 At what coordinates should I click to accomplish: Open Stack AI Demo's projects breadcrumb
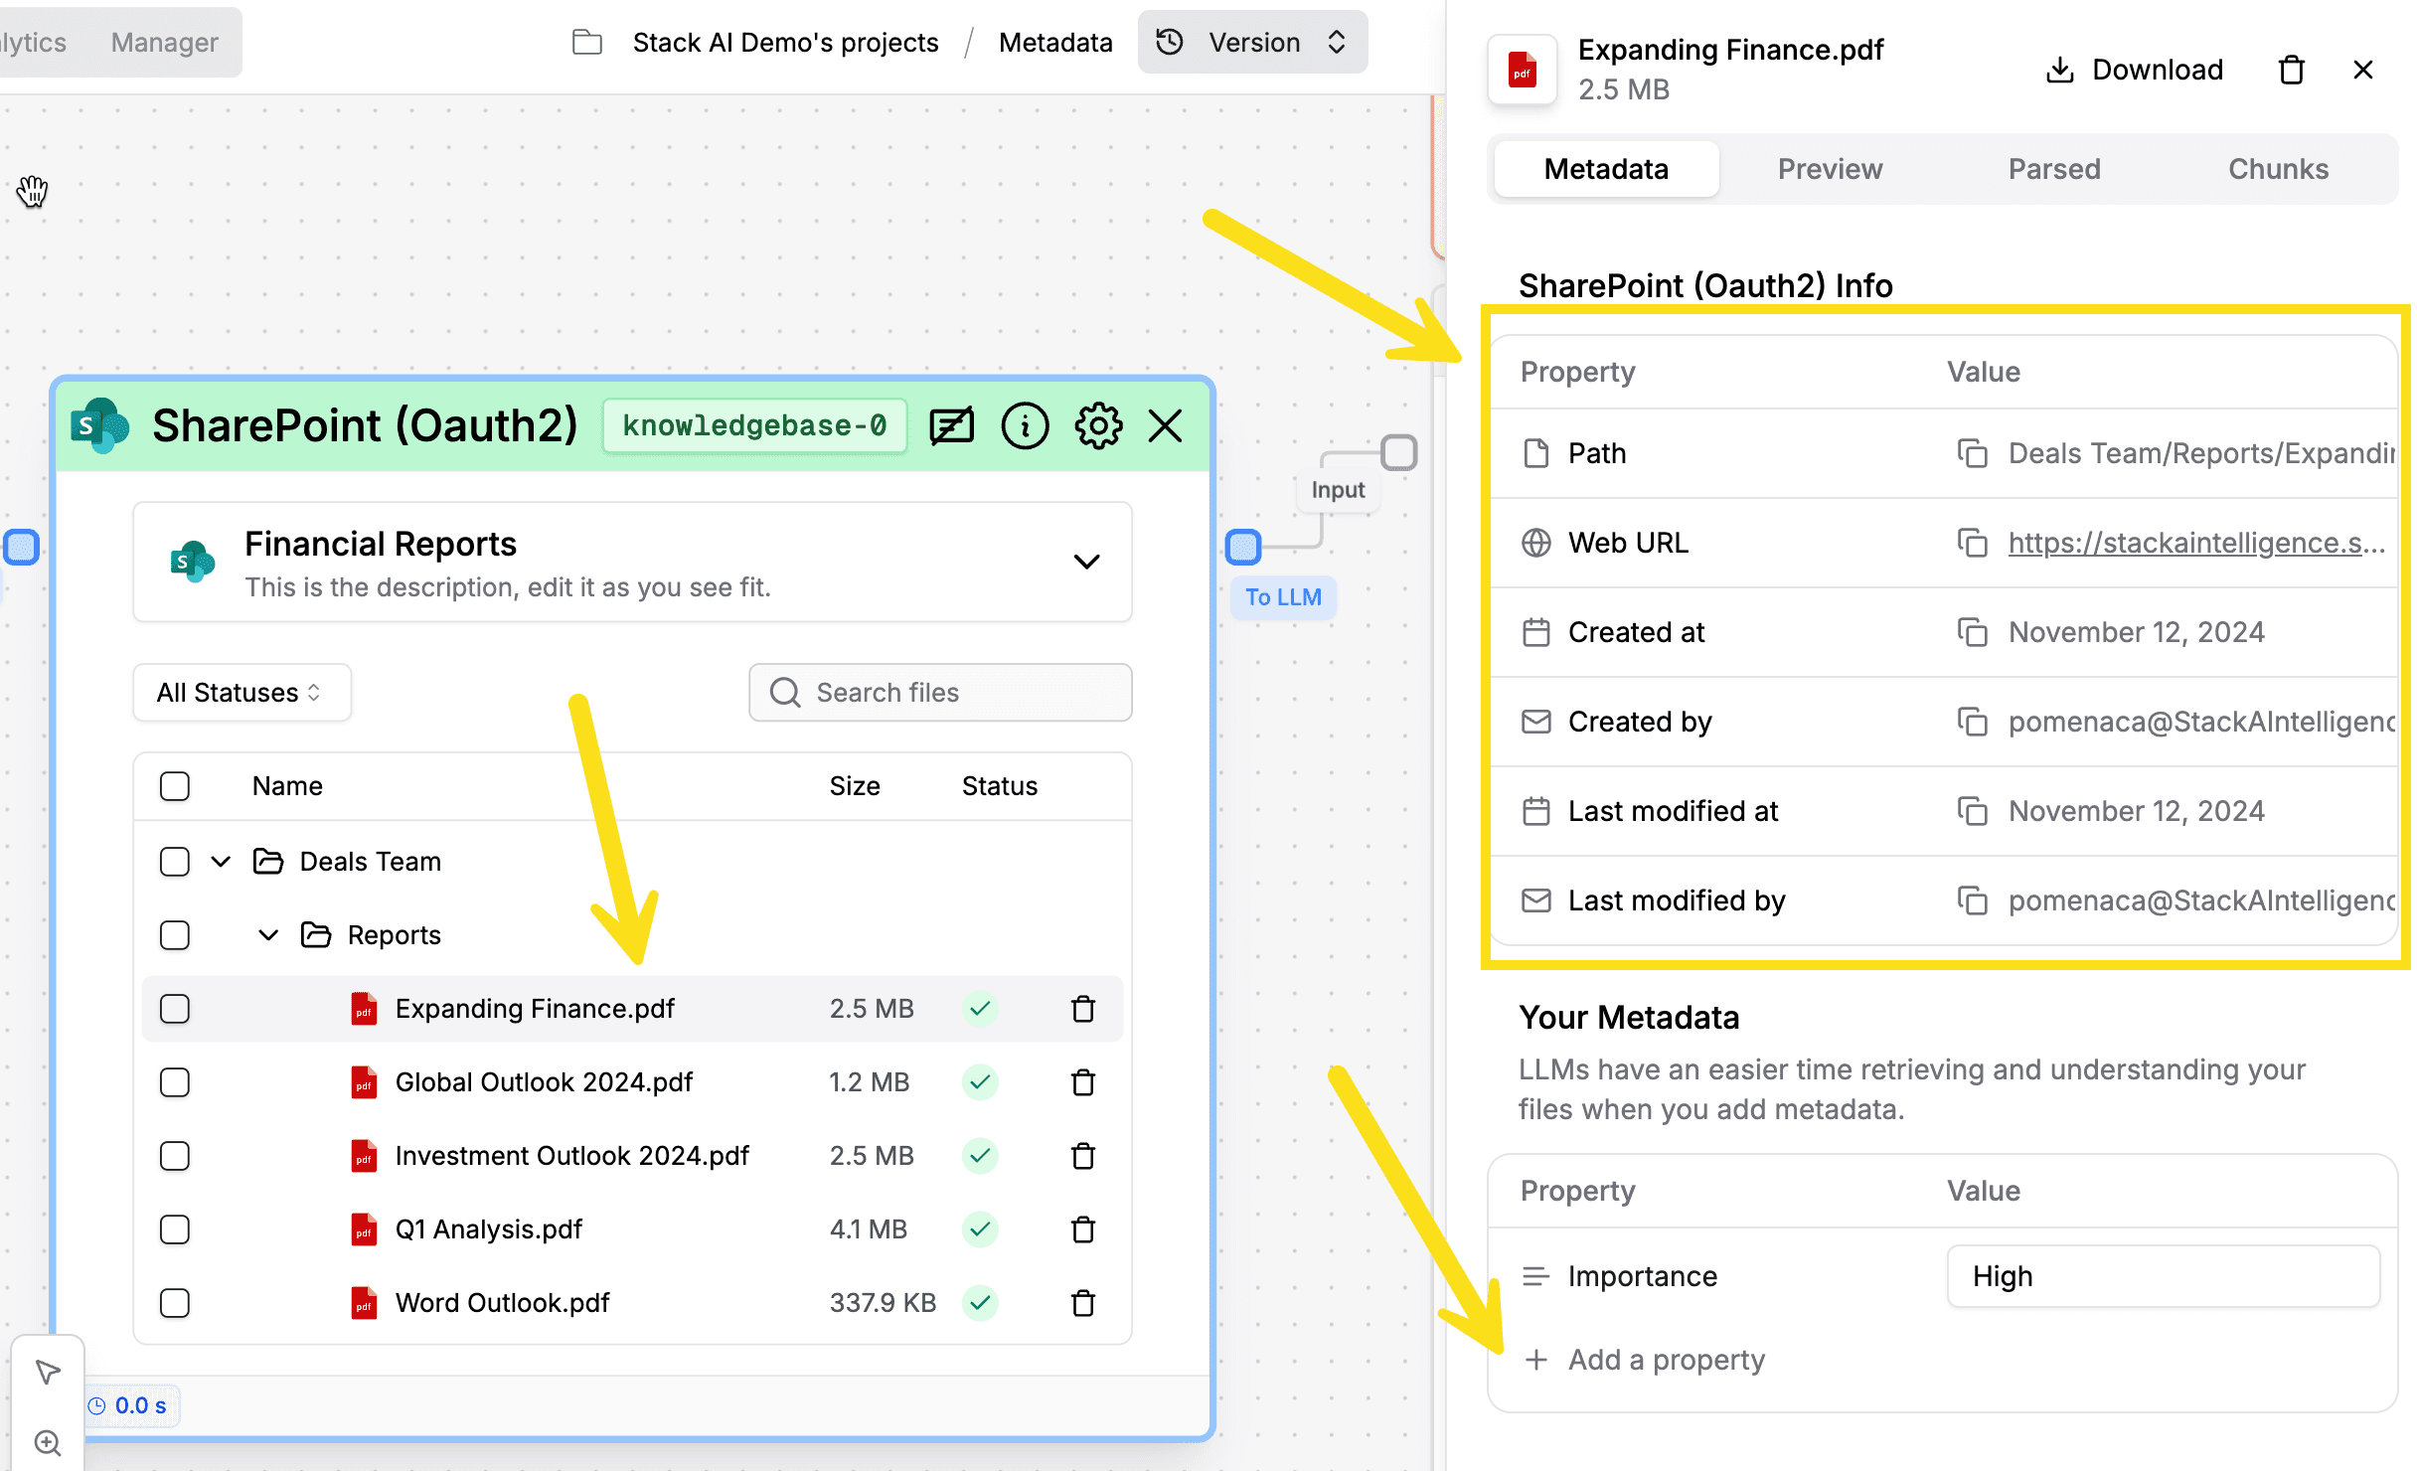785,43
